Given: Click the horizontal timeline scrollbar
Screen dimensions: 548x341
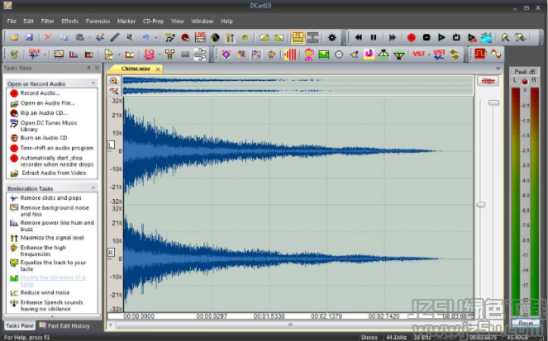Looking at the screenshot, I should (290, 325).
